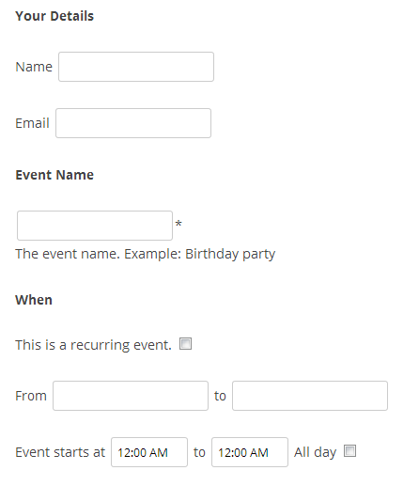
Task: Open the event end time 12:00 AM field
Action: click(250, 452)
